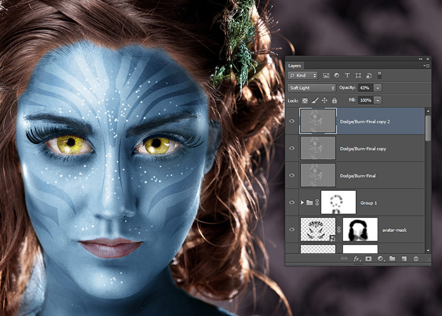Click the Opacity 43% value field

[366, 88]
